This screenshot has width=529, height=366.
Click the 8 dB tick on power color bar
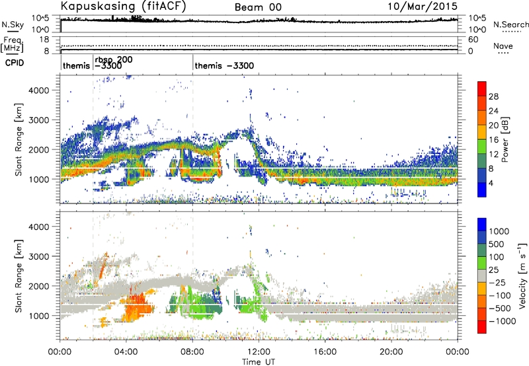coord(491,169)
